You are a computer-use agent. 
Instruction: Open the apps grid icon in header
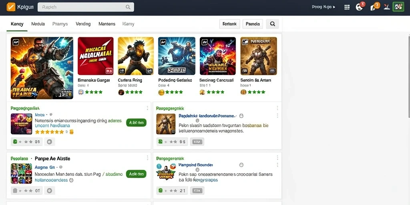tap(347, 7)
